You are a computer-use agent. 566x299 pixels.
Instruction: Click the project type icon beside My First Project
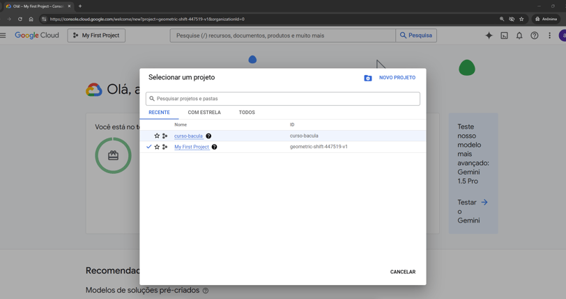click(165, 147)
